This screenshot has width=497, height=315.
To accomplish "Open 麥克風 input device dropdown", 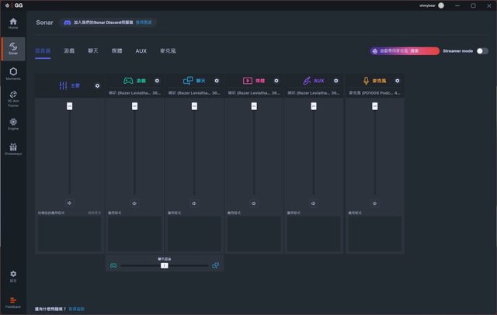I will click(x=374, y=92).
